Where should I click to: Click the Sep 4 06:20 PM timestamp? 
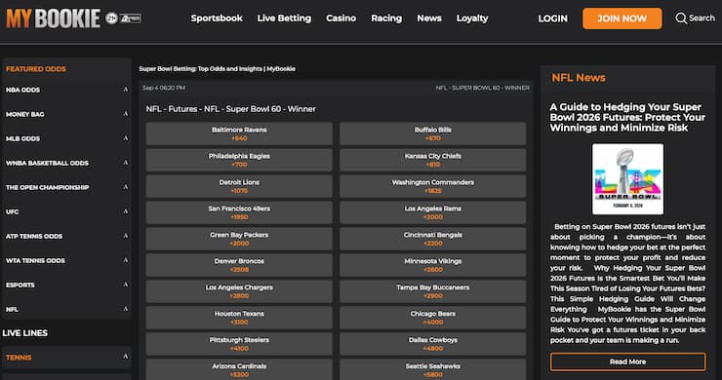tap(164, 88)
